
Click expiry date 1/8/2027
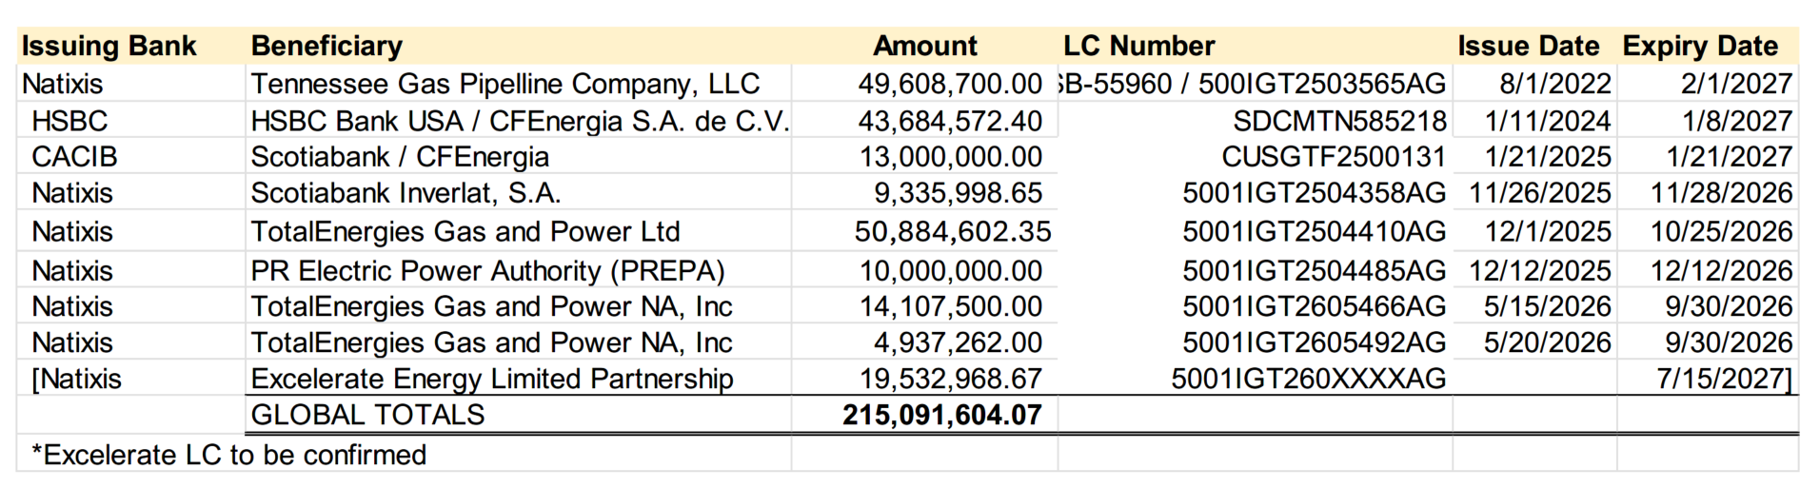(x=1736, y=121)
